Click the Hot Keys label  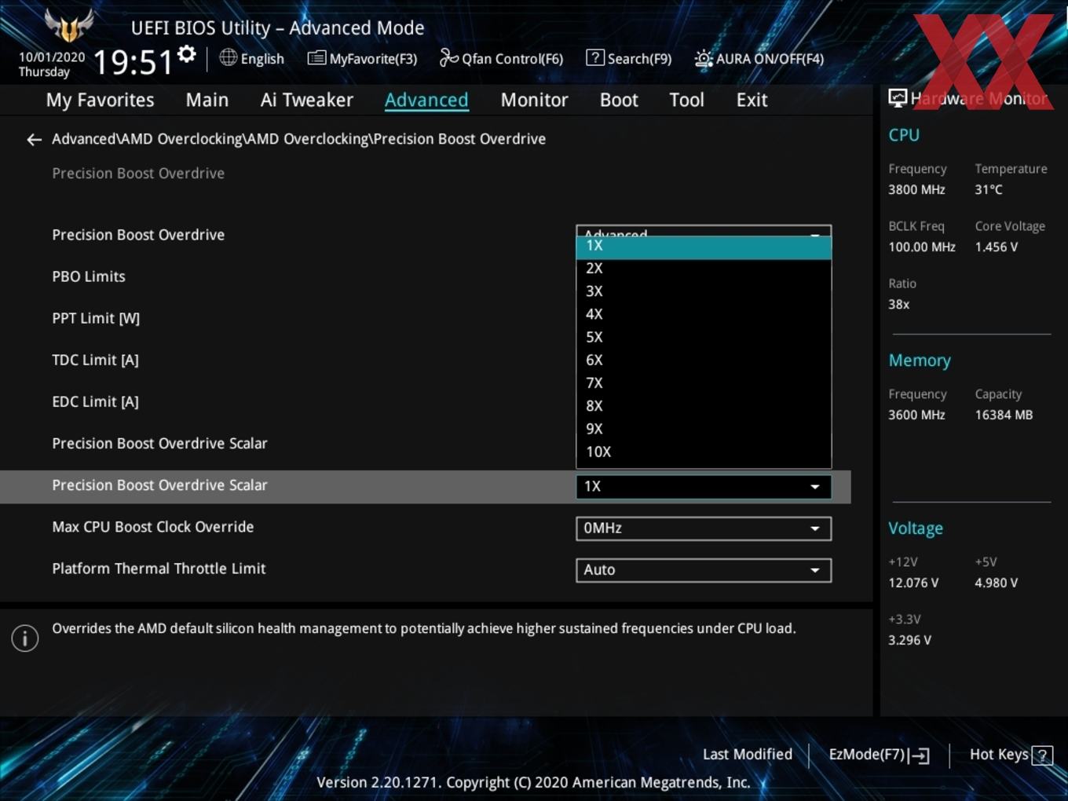point(999,755)
